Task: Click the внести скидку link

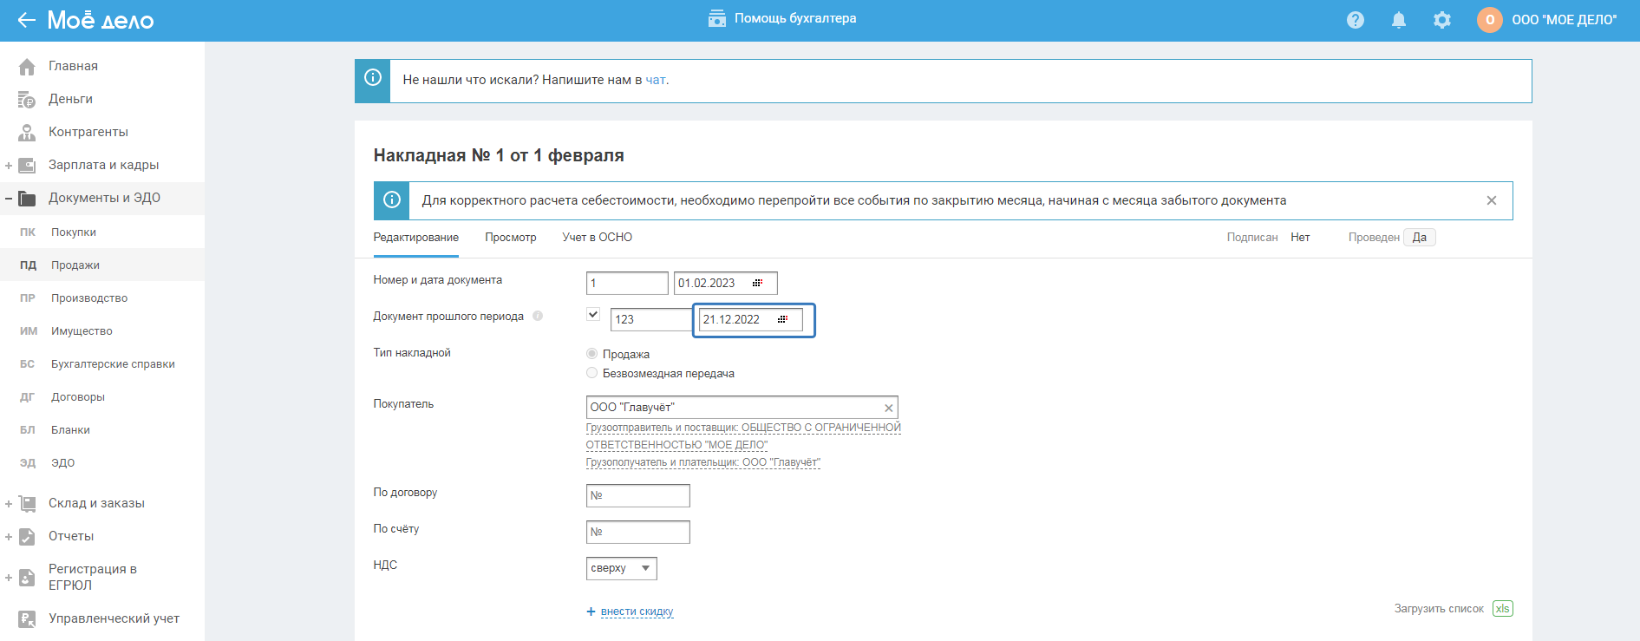Action: pos(637,612)
